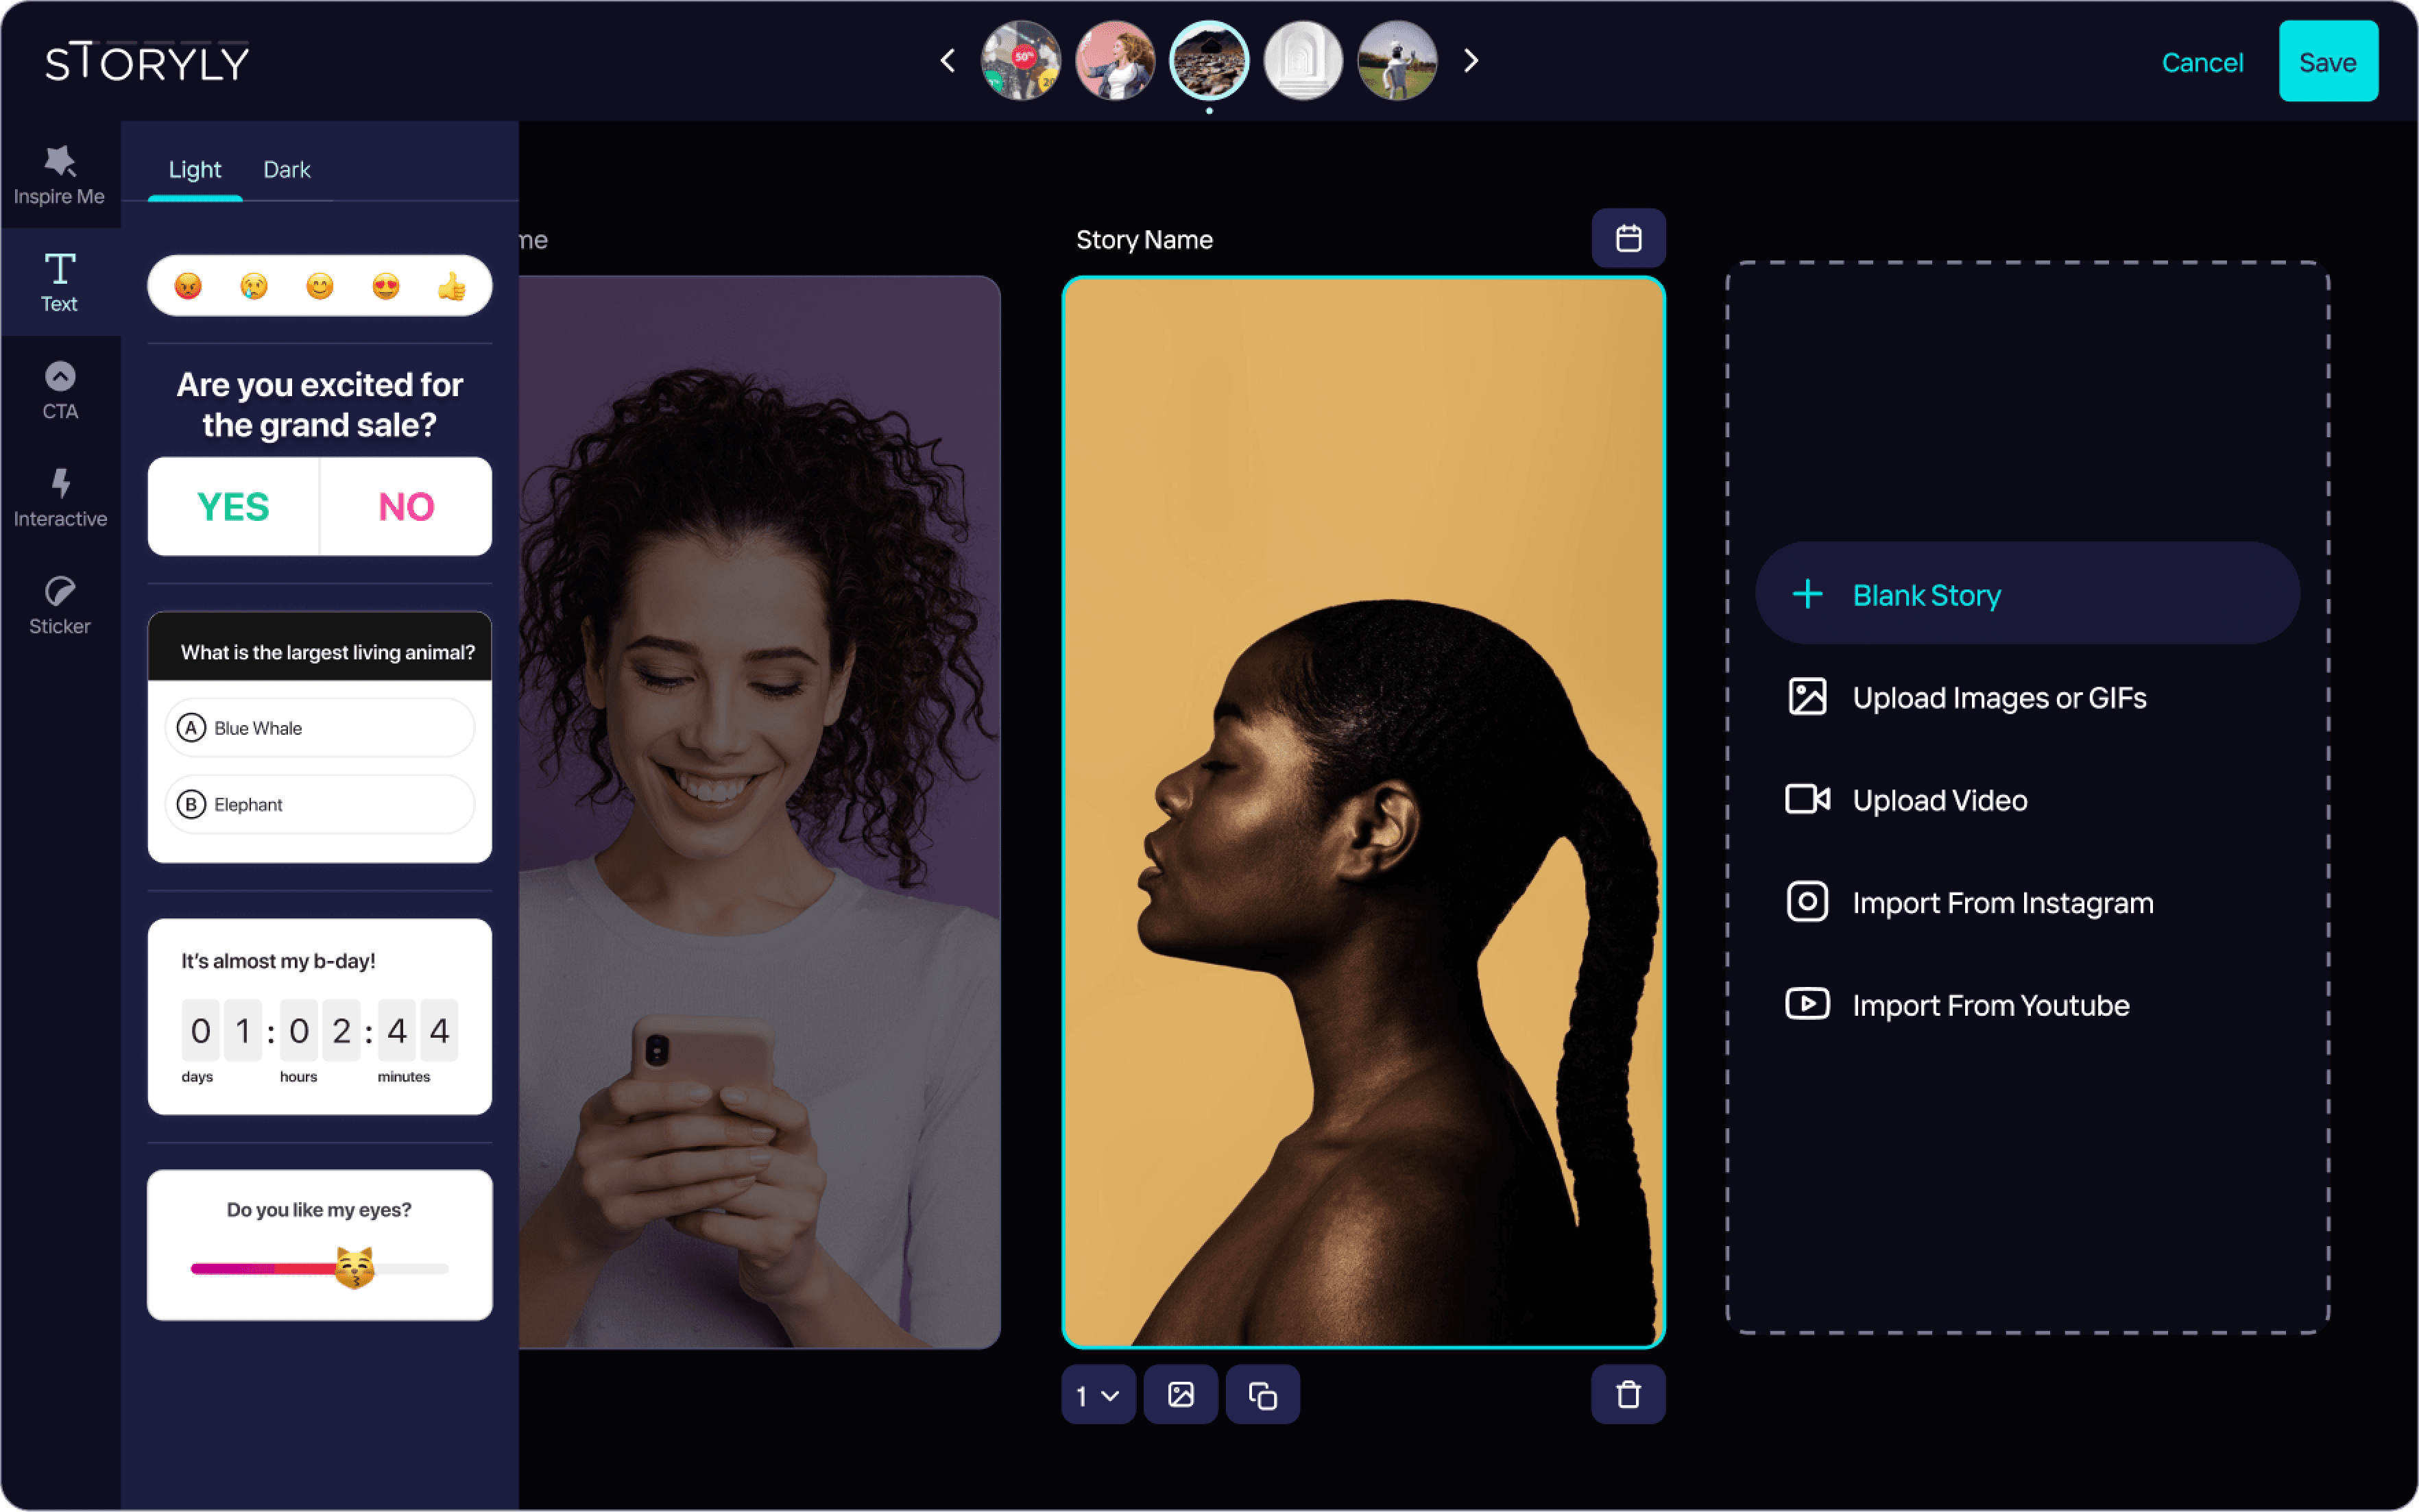2419x1512 pixels.
Task: Switch to the Light theme tab
Action: click(x=194, y=169)
